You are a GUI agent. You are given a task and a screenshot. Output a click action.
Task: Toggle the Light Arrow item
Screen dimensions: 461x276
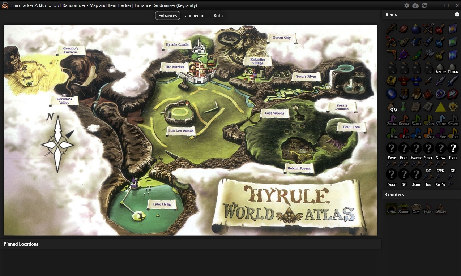click(x=440, y=55)
